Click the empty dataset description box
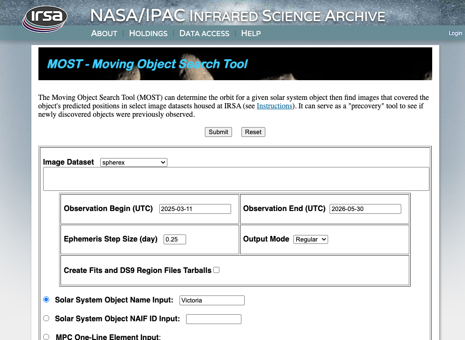The image size is (465, 340). pyautogui.click(x=236, y=179)
